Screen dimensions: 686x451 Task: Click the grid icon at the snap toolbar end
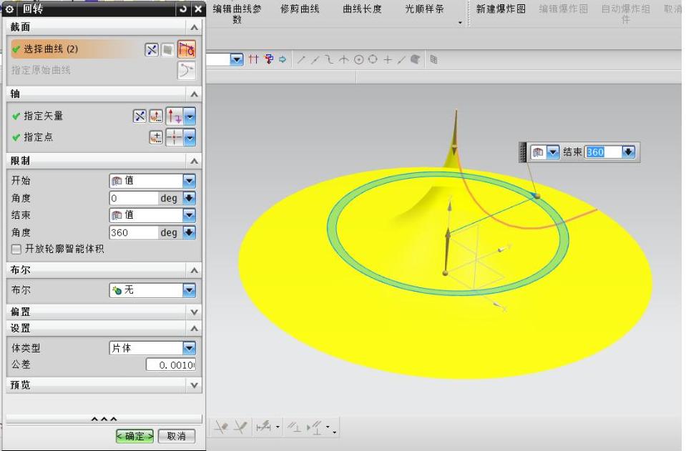[433, 59]
